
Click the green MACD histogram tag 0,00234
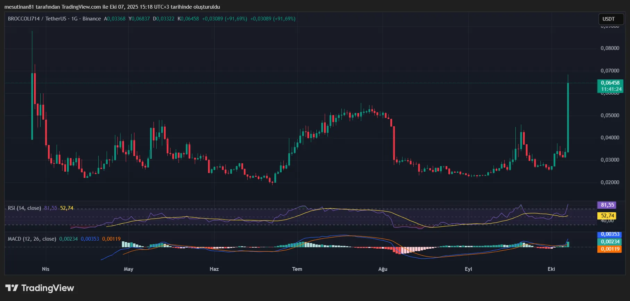pyautogui.click(x=610, y=242)
